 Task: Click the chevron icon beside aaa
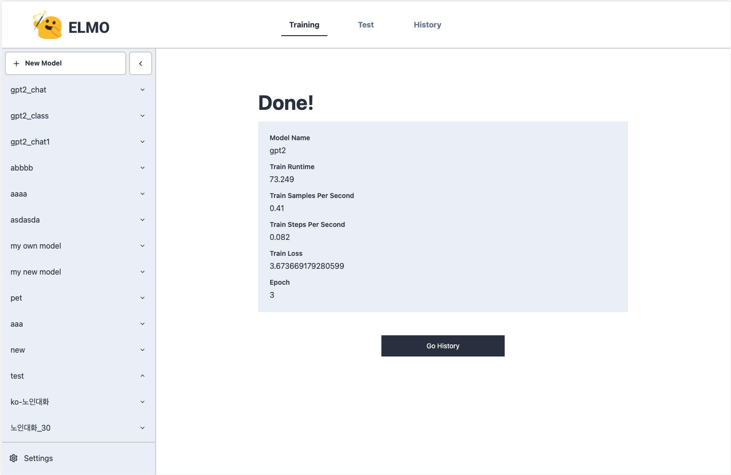[x=142, y=324]
